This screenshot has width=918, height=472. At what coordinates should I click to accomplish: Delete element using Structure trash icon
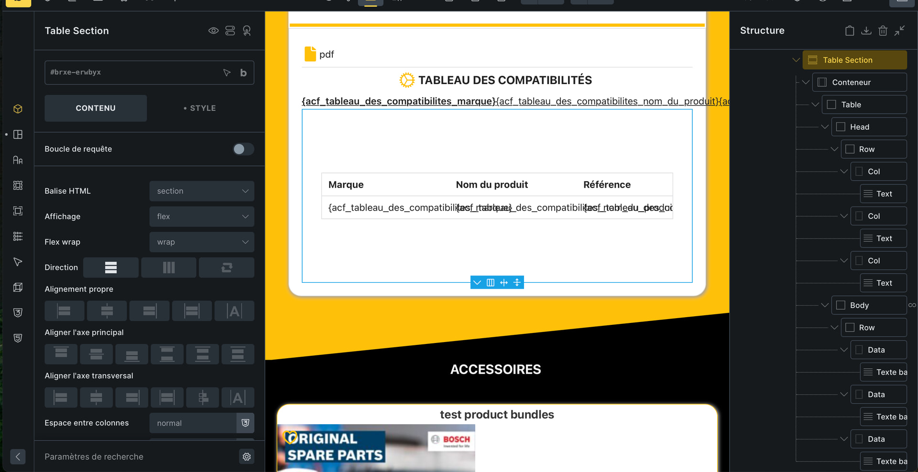pyautogui.click(x=883, y=31)
